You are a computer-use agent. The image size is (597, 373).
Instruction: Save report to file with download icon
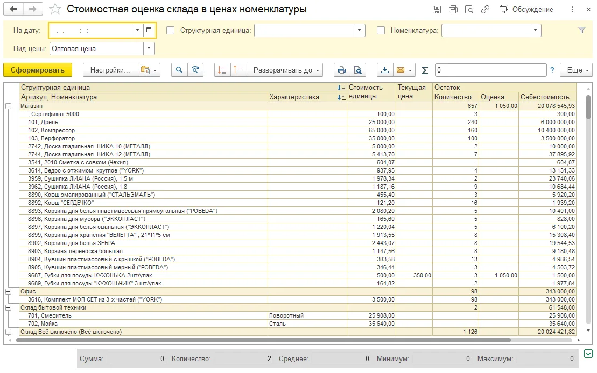point(385,70)
